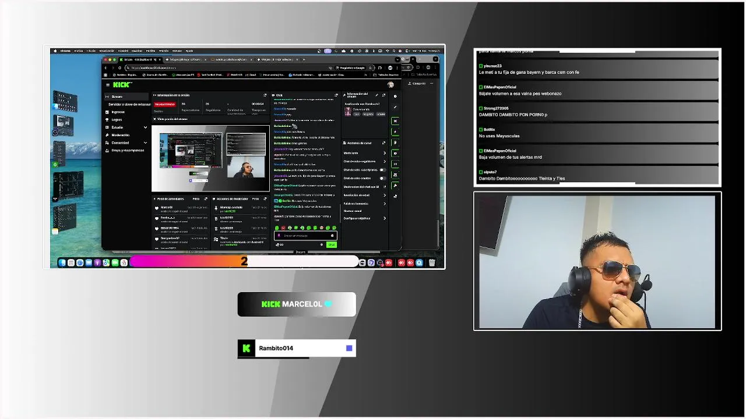This screenshot has width=746, height=419.
Task: Open the Chrome menu in menu bar
Action: click(x=65, y=51)
